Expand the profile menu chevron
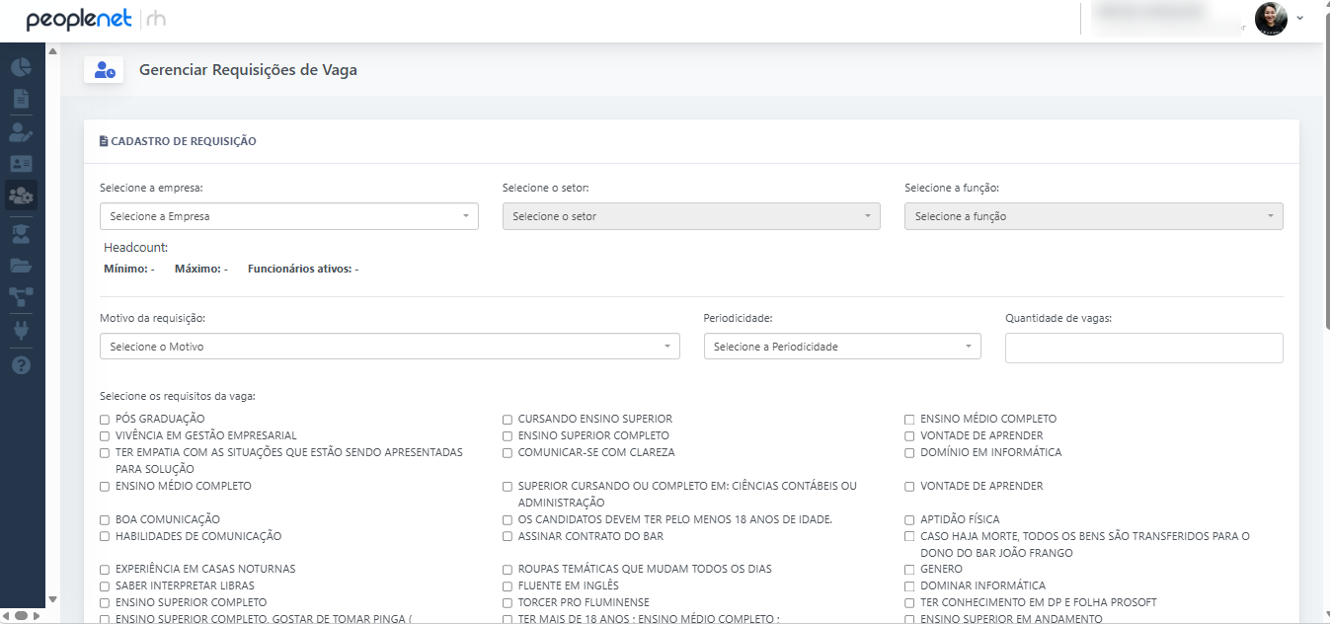This screenshot has height=624, width=1330. [1300, 18]
